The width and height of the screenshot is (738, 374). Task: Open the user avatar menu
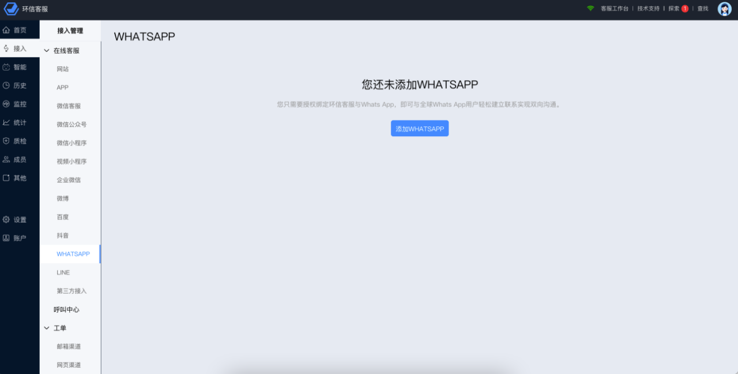point(724,9)
